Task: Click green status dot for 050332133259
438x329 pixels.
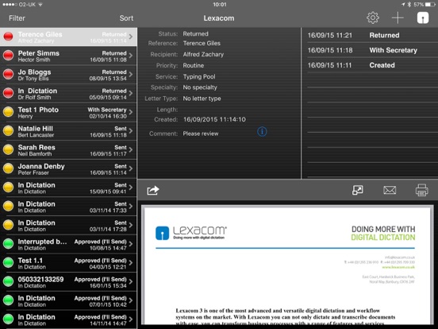Action: tap(9, 281)
